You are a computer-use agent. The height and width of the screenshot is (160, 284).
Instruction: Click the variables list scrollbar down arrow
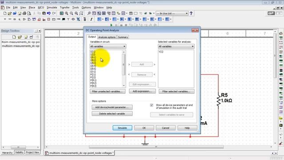(124, 86)
